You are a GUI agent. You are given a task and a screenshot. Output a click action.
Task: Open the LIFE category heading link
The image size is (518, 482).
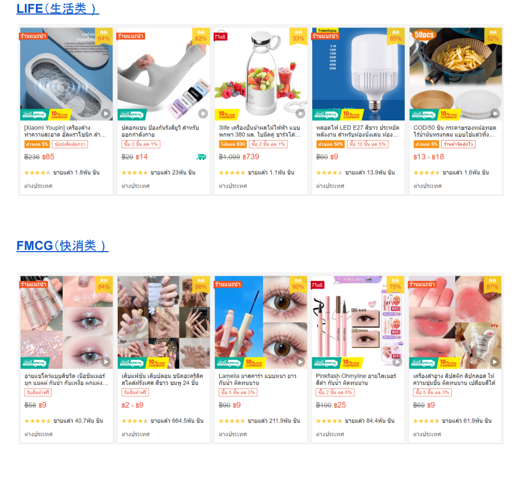pos(58,8)
